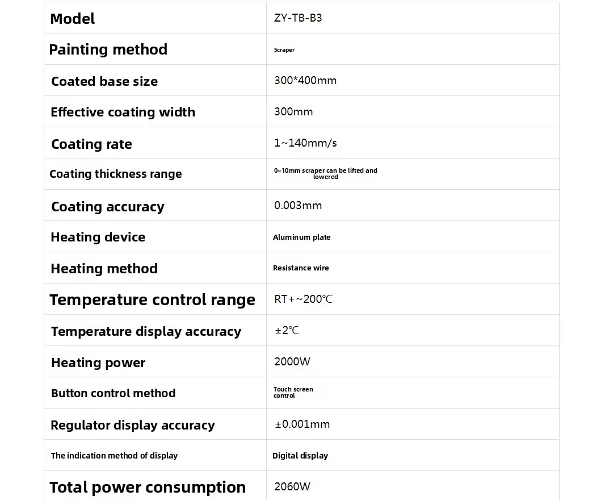Click the Coating thickness range label
The image size is (605, 500).
point(116,174)
